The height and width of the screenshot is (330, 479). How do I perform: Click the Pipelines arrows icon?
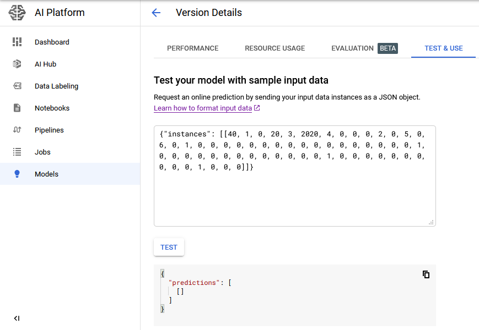pyautogui.click(x=17, y=130)
